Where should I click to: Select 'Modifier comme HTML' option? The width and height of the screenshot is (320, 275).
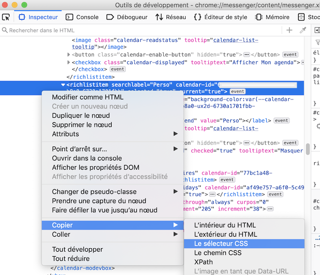click(87, 97)
